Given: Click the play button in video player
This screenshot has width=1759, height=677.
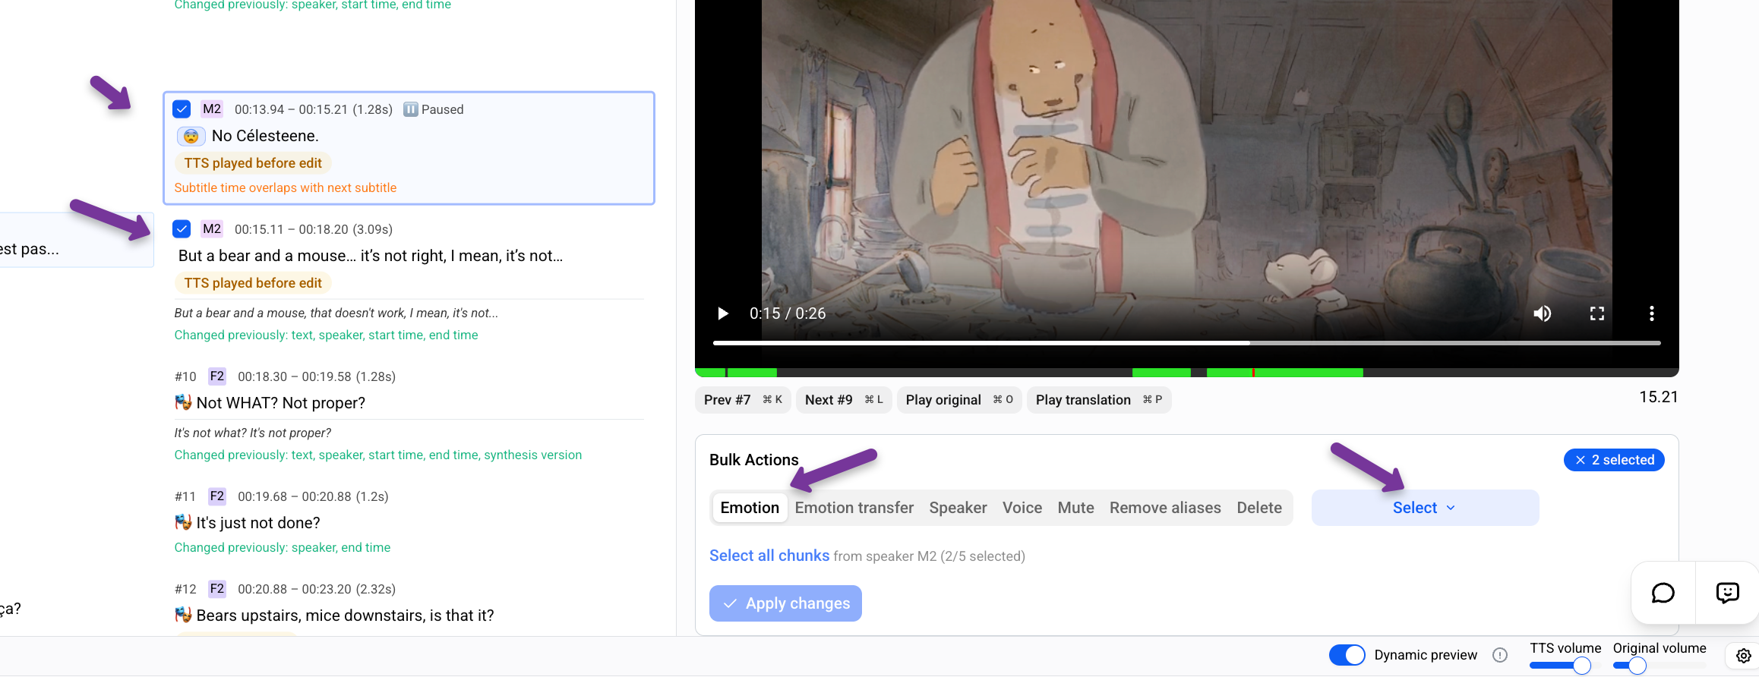Looking at the screenshot, I should coord(723,313).
